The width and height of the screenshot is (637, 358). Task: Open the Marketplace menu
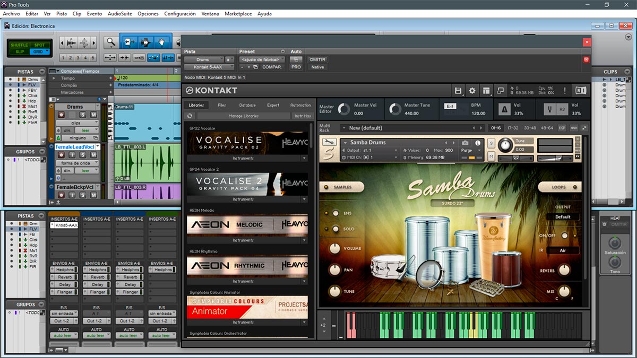[238, 14]
